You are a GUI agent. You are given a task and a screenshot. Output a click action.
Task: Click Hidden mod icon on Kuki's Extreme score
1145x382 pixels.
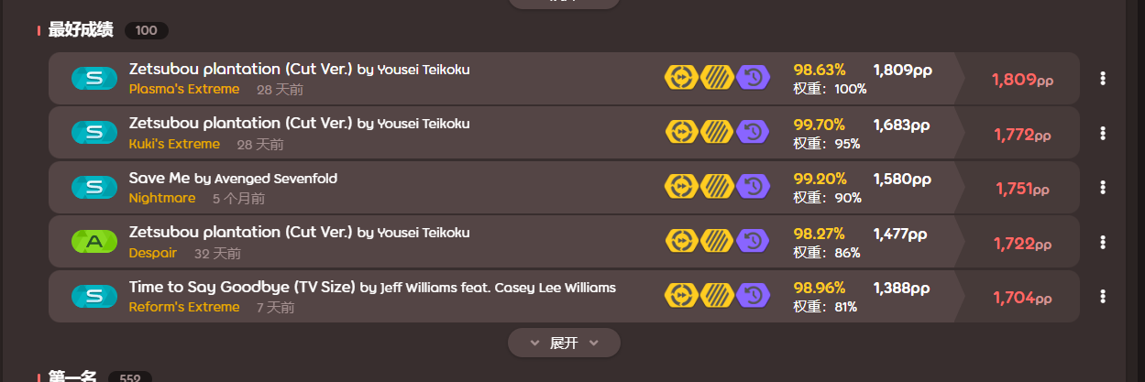coord(717,133)
